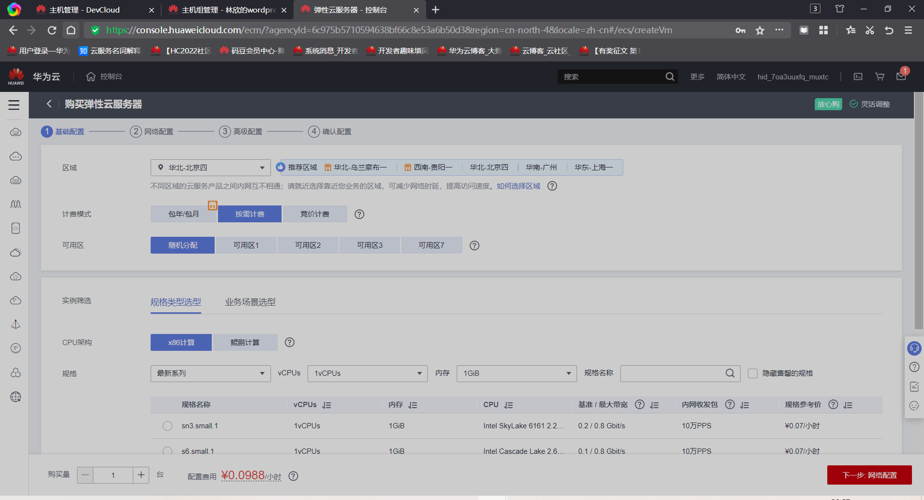This screenshot has height=500, width=924.
Task: Click the search magnifier in top bar
Action: click(x=670, y=77)
